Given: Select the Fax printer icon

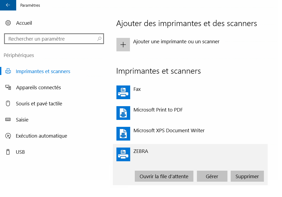Looking at the screenshot, I should pyautogui.click(x=123, y=92).
